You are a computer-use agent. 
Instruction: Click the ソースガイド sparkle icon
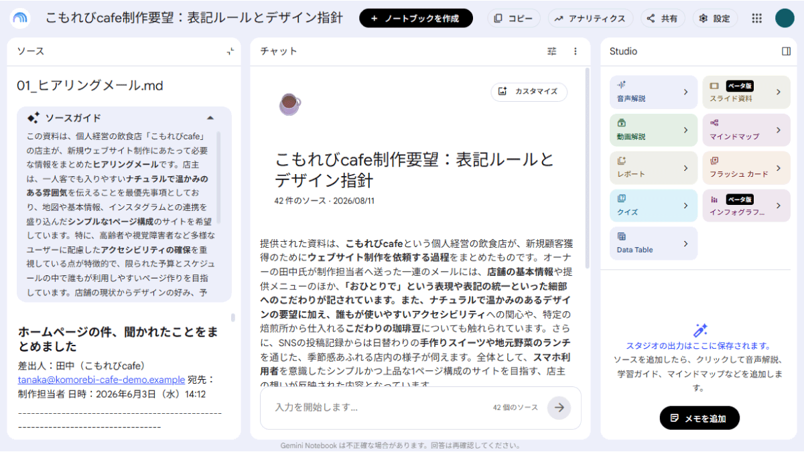33,118
